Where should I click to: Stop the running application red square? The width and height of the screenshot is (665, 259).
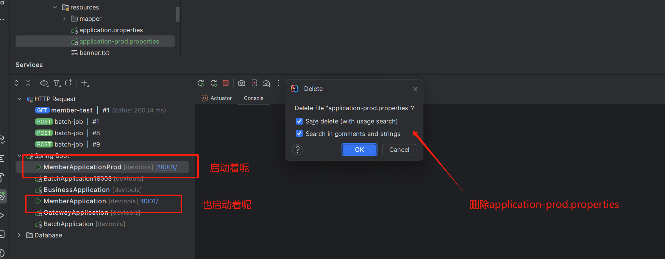(x=226, y=83)
